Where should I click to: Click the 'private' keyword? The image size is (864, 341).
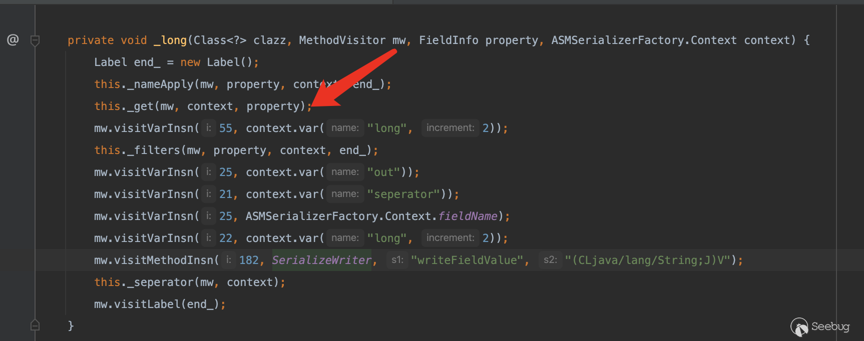pyautogui.click(x=91, y=40)
